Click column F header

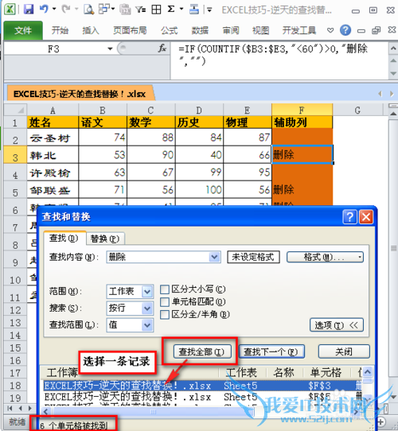[302, 110]
